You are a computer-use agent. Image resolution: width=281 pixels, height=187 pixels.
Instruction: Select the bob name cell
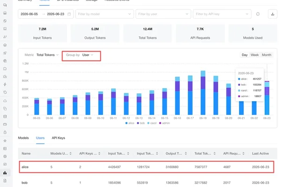[x=24, y=182]
